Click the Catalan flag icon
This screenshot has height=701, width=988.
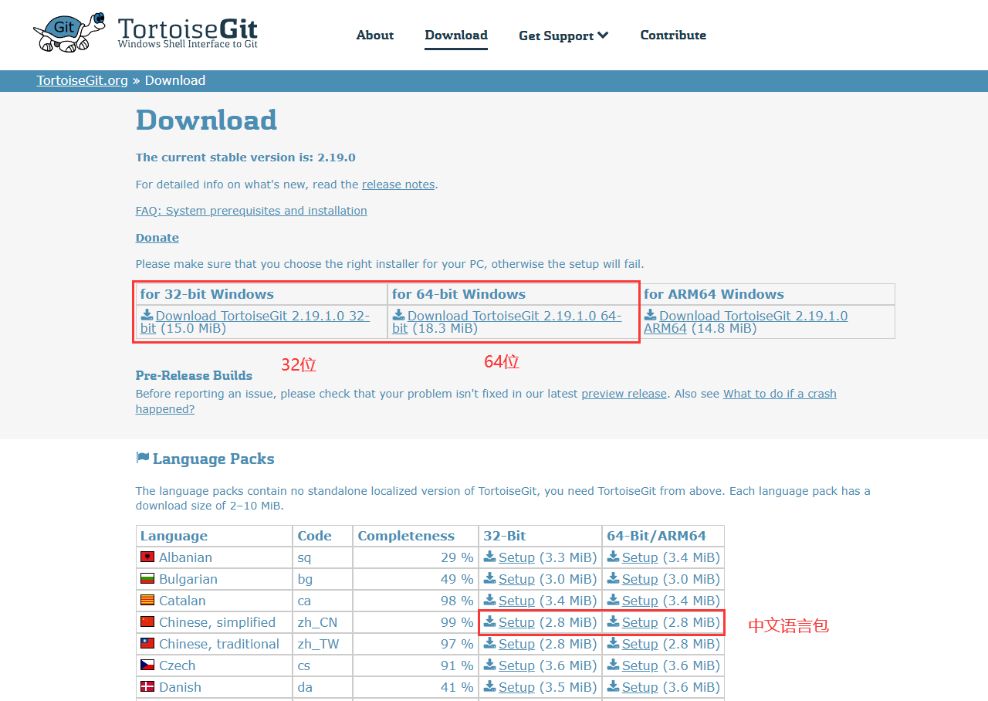[x=147, y=601]
